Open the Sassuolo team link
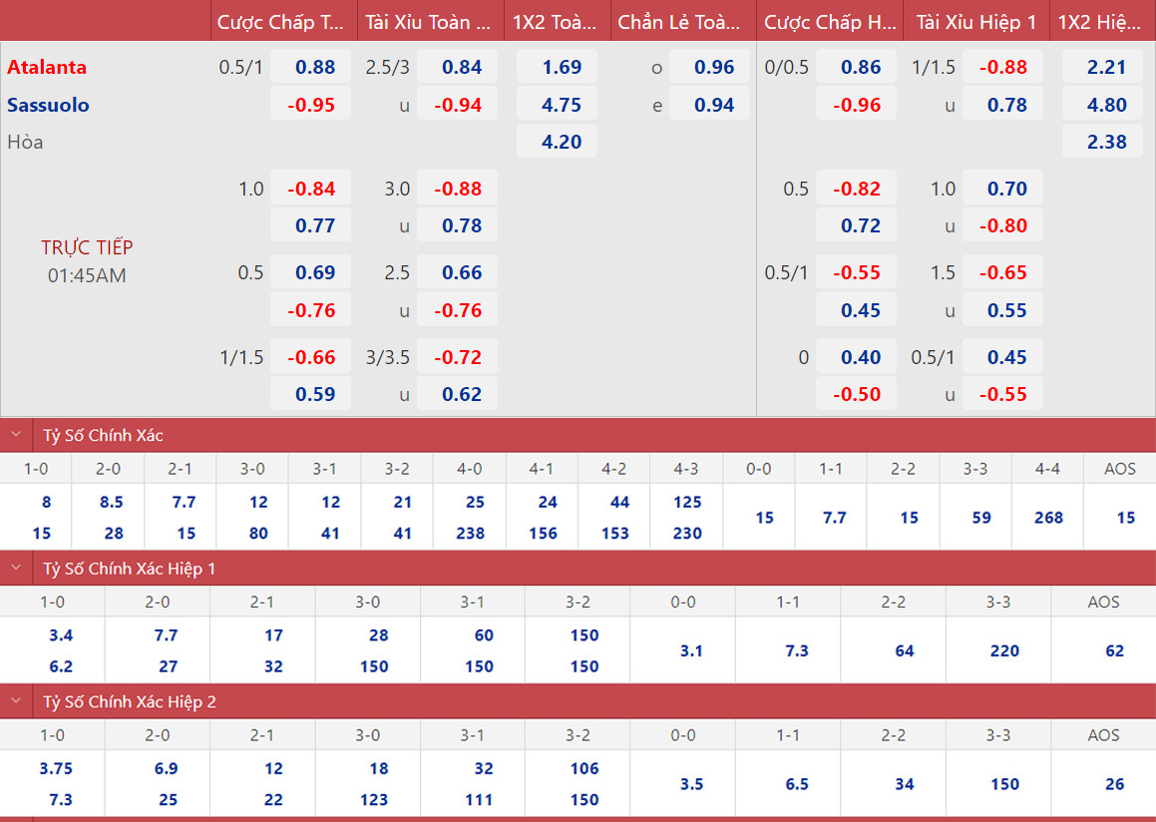The width and height of the screenshot is (1156, 822). (x=48, y=105)
